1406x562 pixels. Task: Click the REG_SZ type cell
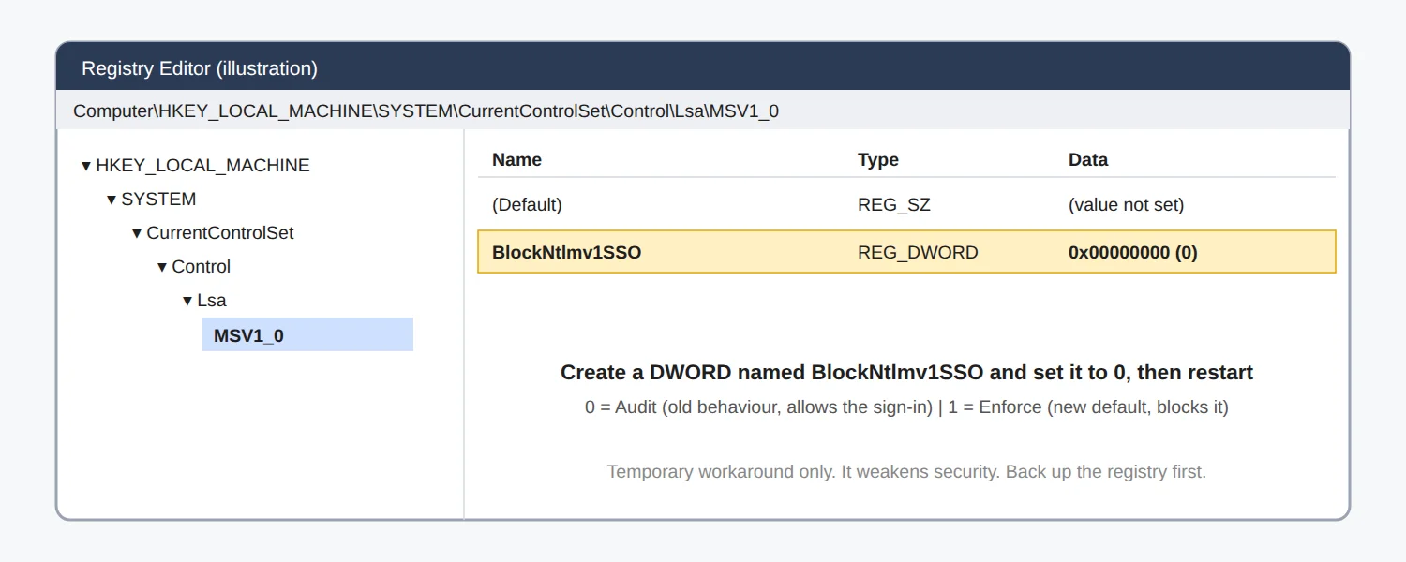click(x=894, y=204)
